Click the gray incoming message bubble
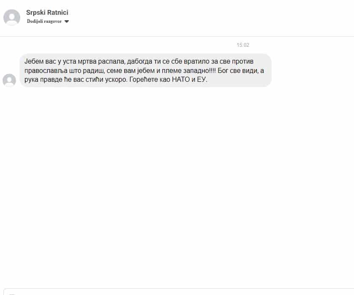 coord(146,70)
